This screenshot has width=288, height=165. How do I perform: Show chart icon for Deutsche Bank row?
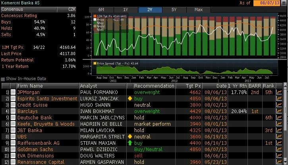point(279,117)
